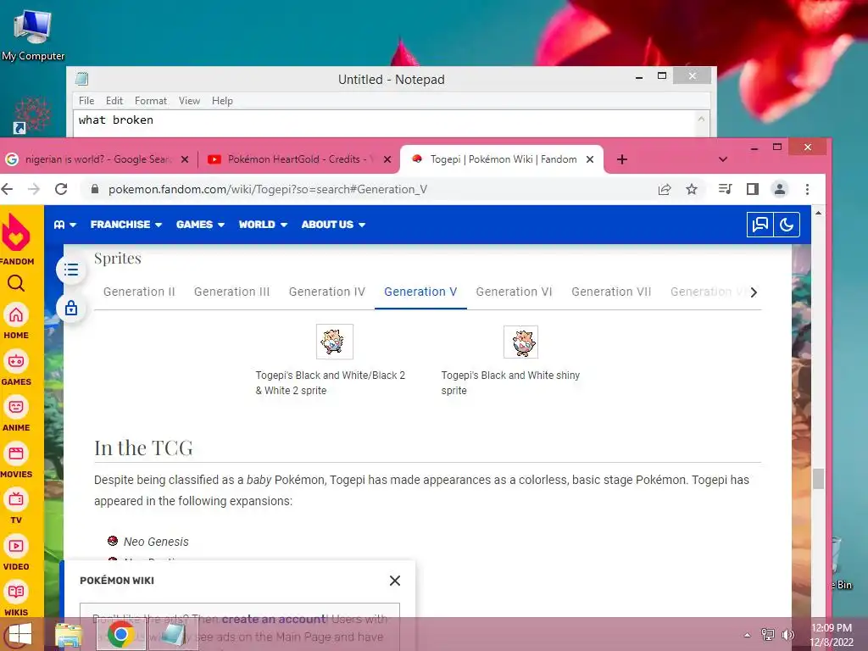Click the page protection lock icon
The height and width of the screenshot is (651, 868).
coord(71,308)
